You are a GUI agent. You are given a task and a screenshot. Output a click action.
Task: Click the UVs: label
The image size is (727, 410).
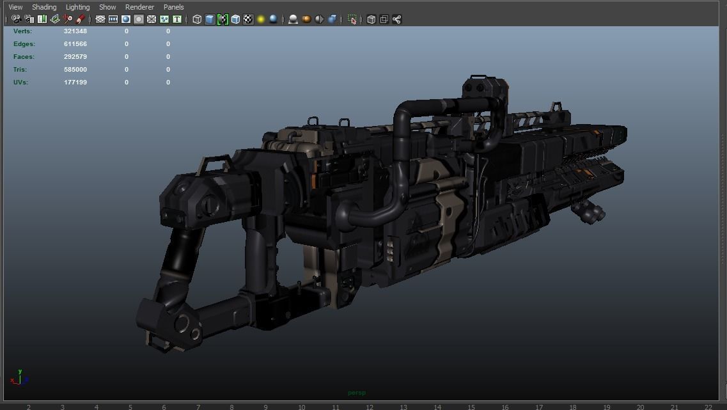point(20,82)
